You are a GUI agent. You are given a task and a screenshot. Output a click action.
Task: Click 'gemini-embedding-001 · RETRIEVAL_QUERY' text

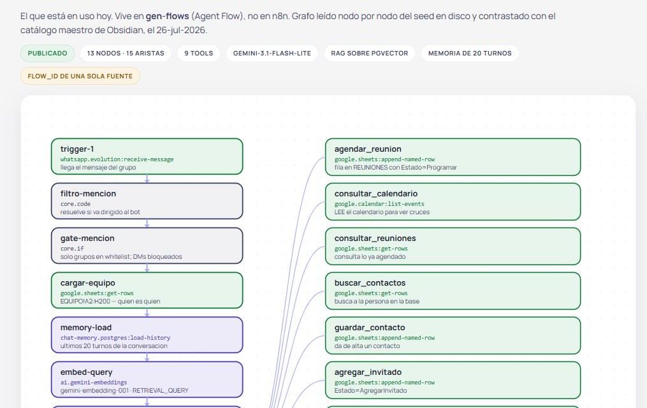pyautogui.click(x=124, y=390)
